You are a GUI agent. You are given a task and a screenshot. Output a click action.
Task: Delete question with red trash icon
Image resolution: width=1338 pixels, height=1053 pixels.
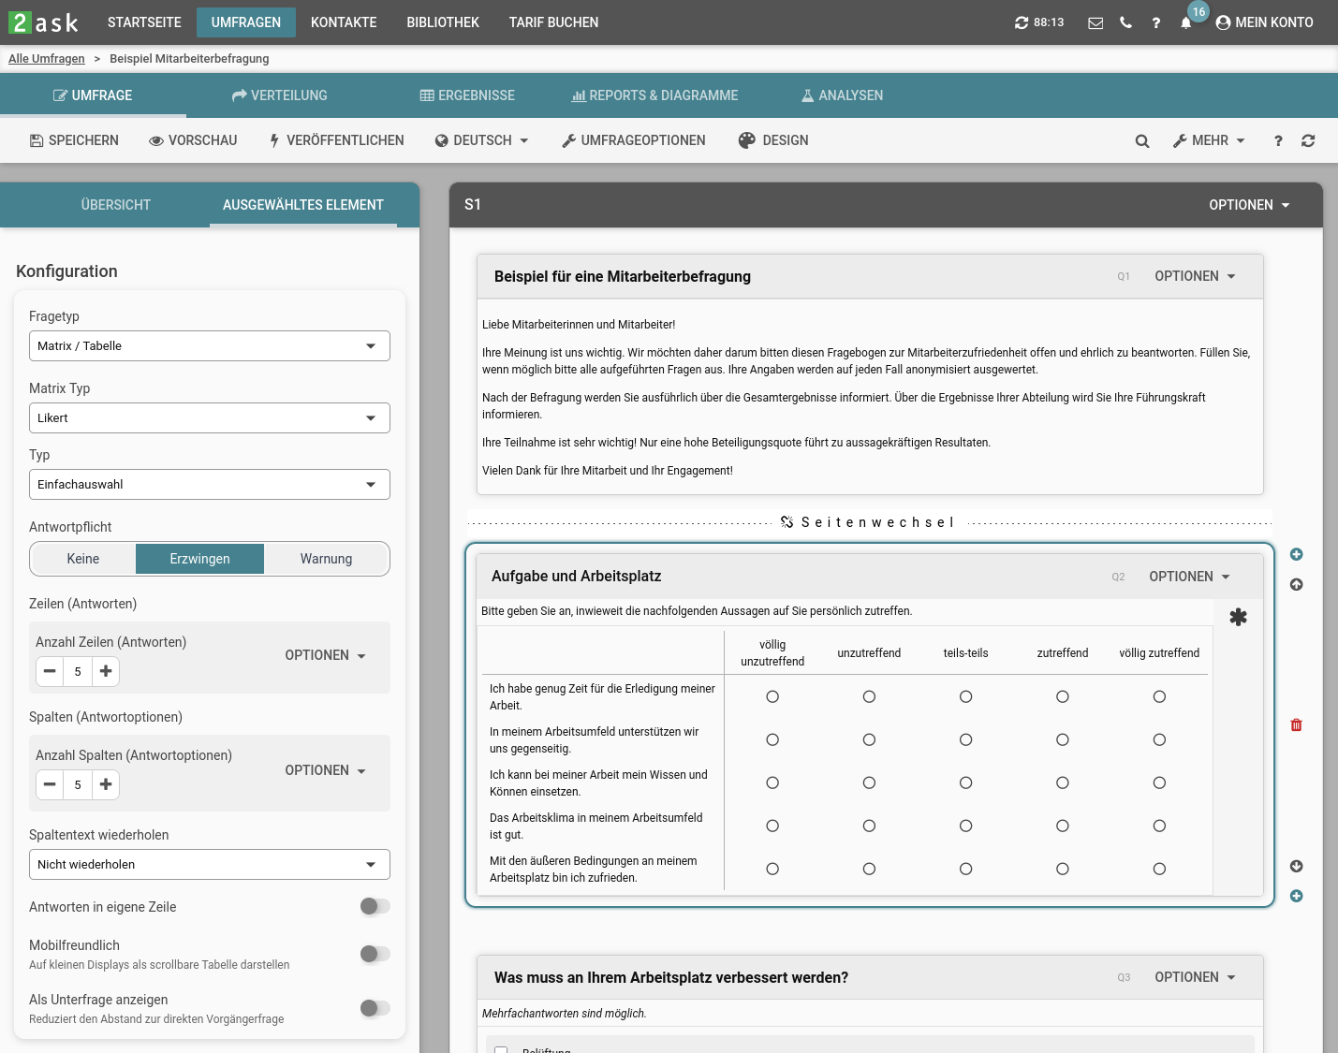[1296, 724]
